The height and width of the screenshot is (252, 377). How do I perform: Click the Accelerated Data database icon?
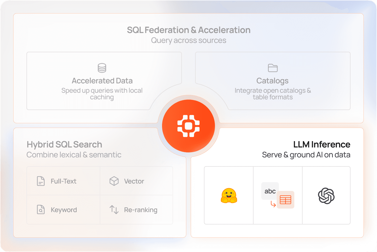(x=102, y=68)
